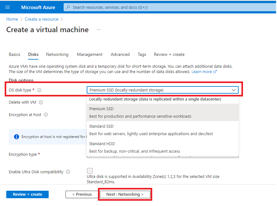Click the Delete with VM label
Screen dimensions: 277x206
coord(22,102)
